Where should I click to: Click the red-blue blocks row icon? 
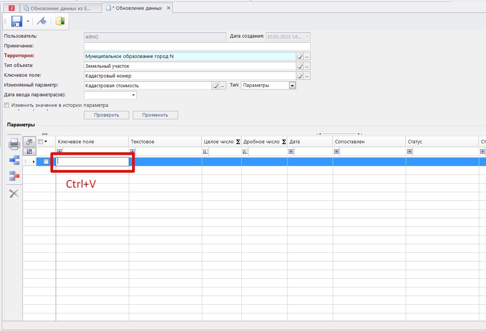pos(14,175)
